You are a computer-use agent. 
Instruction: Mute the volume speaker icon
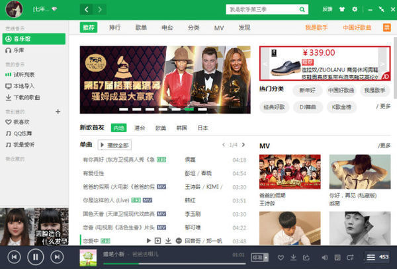324,258
